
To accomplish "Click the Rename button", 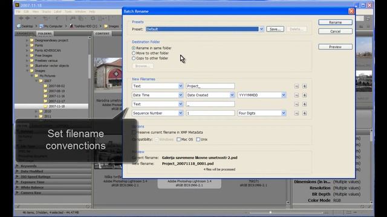I will click(x=335, y=22).
